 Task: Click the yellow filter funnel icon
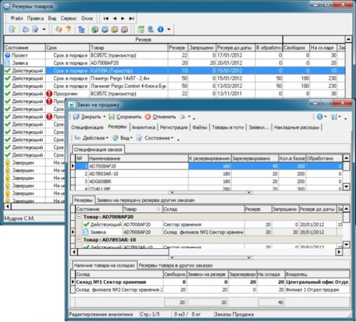point(68,29)
